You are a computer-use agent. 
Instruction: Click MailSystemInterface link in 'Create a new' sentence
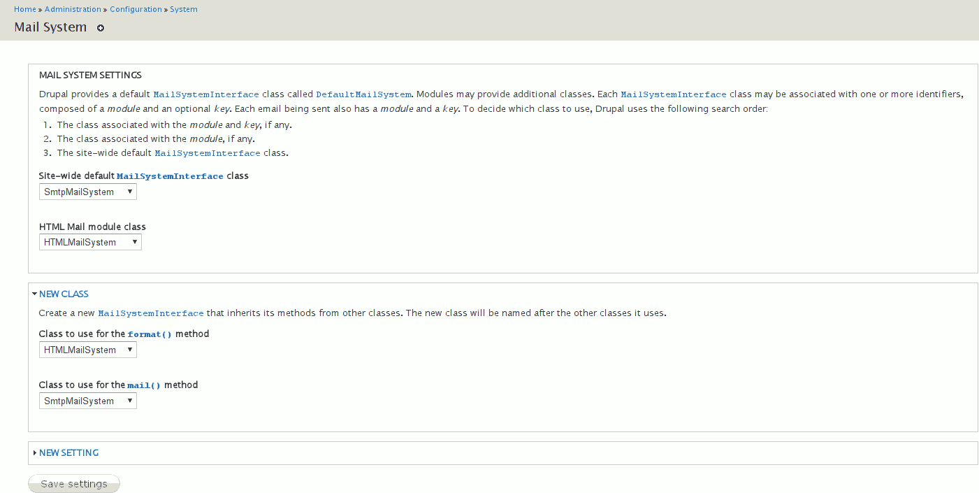pos(151,313)
